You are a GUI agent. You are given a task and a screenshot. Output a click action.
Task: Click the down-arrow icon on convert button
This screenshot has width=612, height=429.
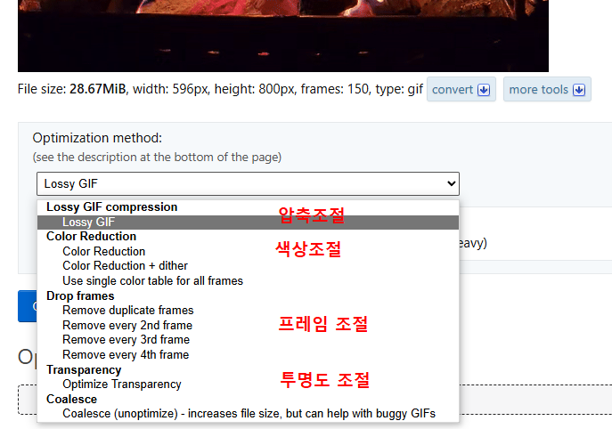coord(484,90)
